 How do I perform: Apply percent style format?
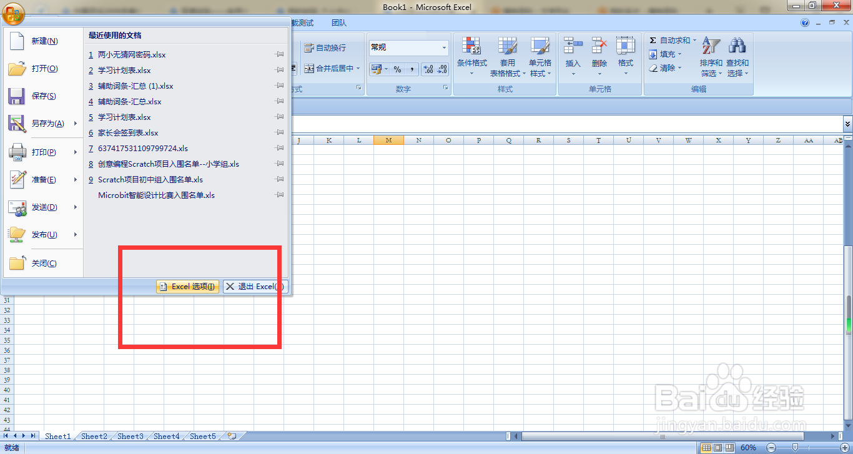397,69
